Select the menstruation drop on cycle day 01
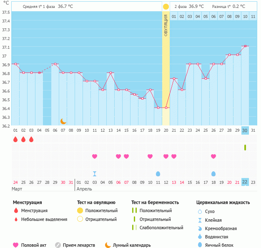This screenshot has width=261, height=248. click(15, 139)
